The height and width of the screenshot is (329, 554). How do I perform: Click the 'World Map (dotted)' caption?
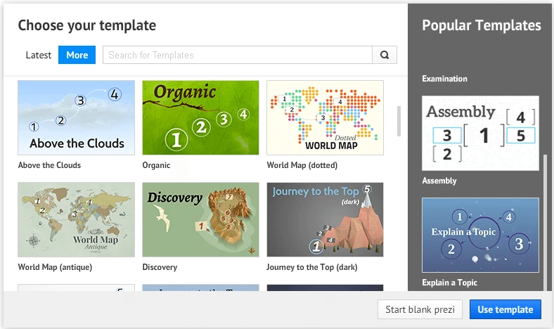302,165
